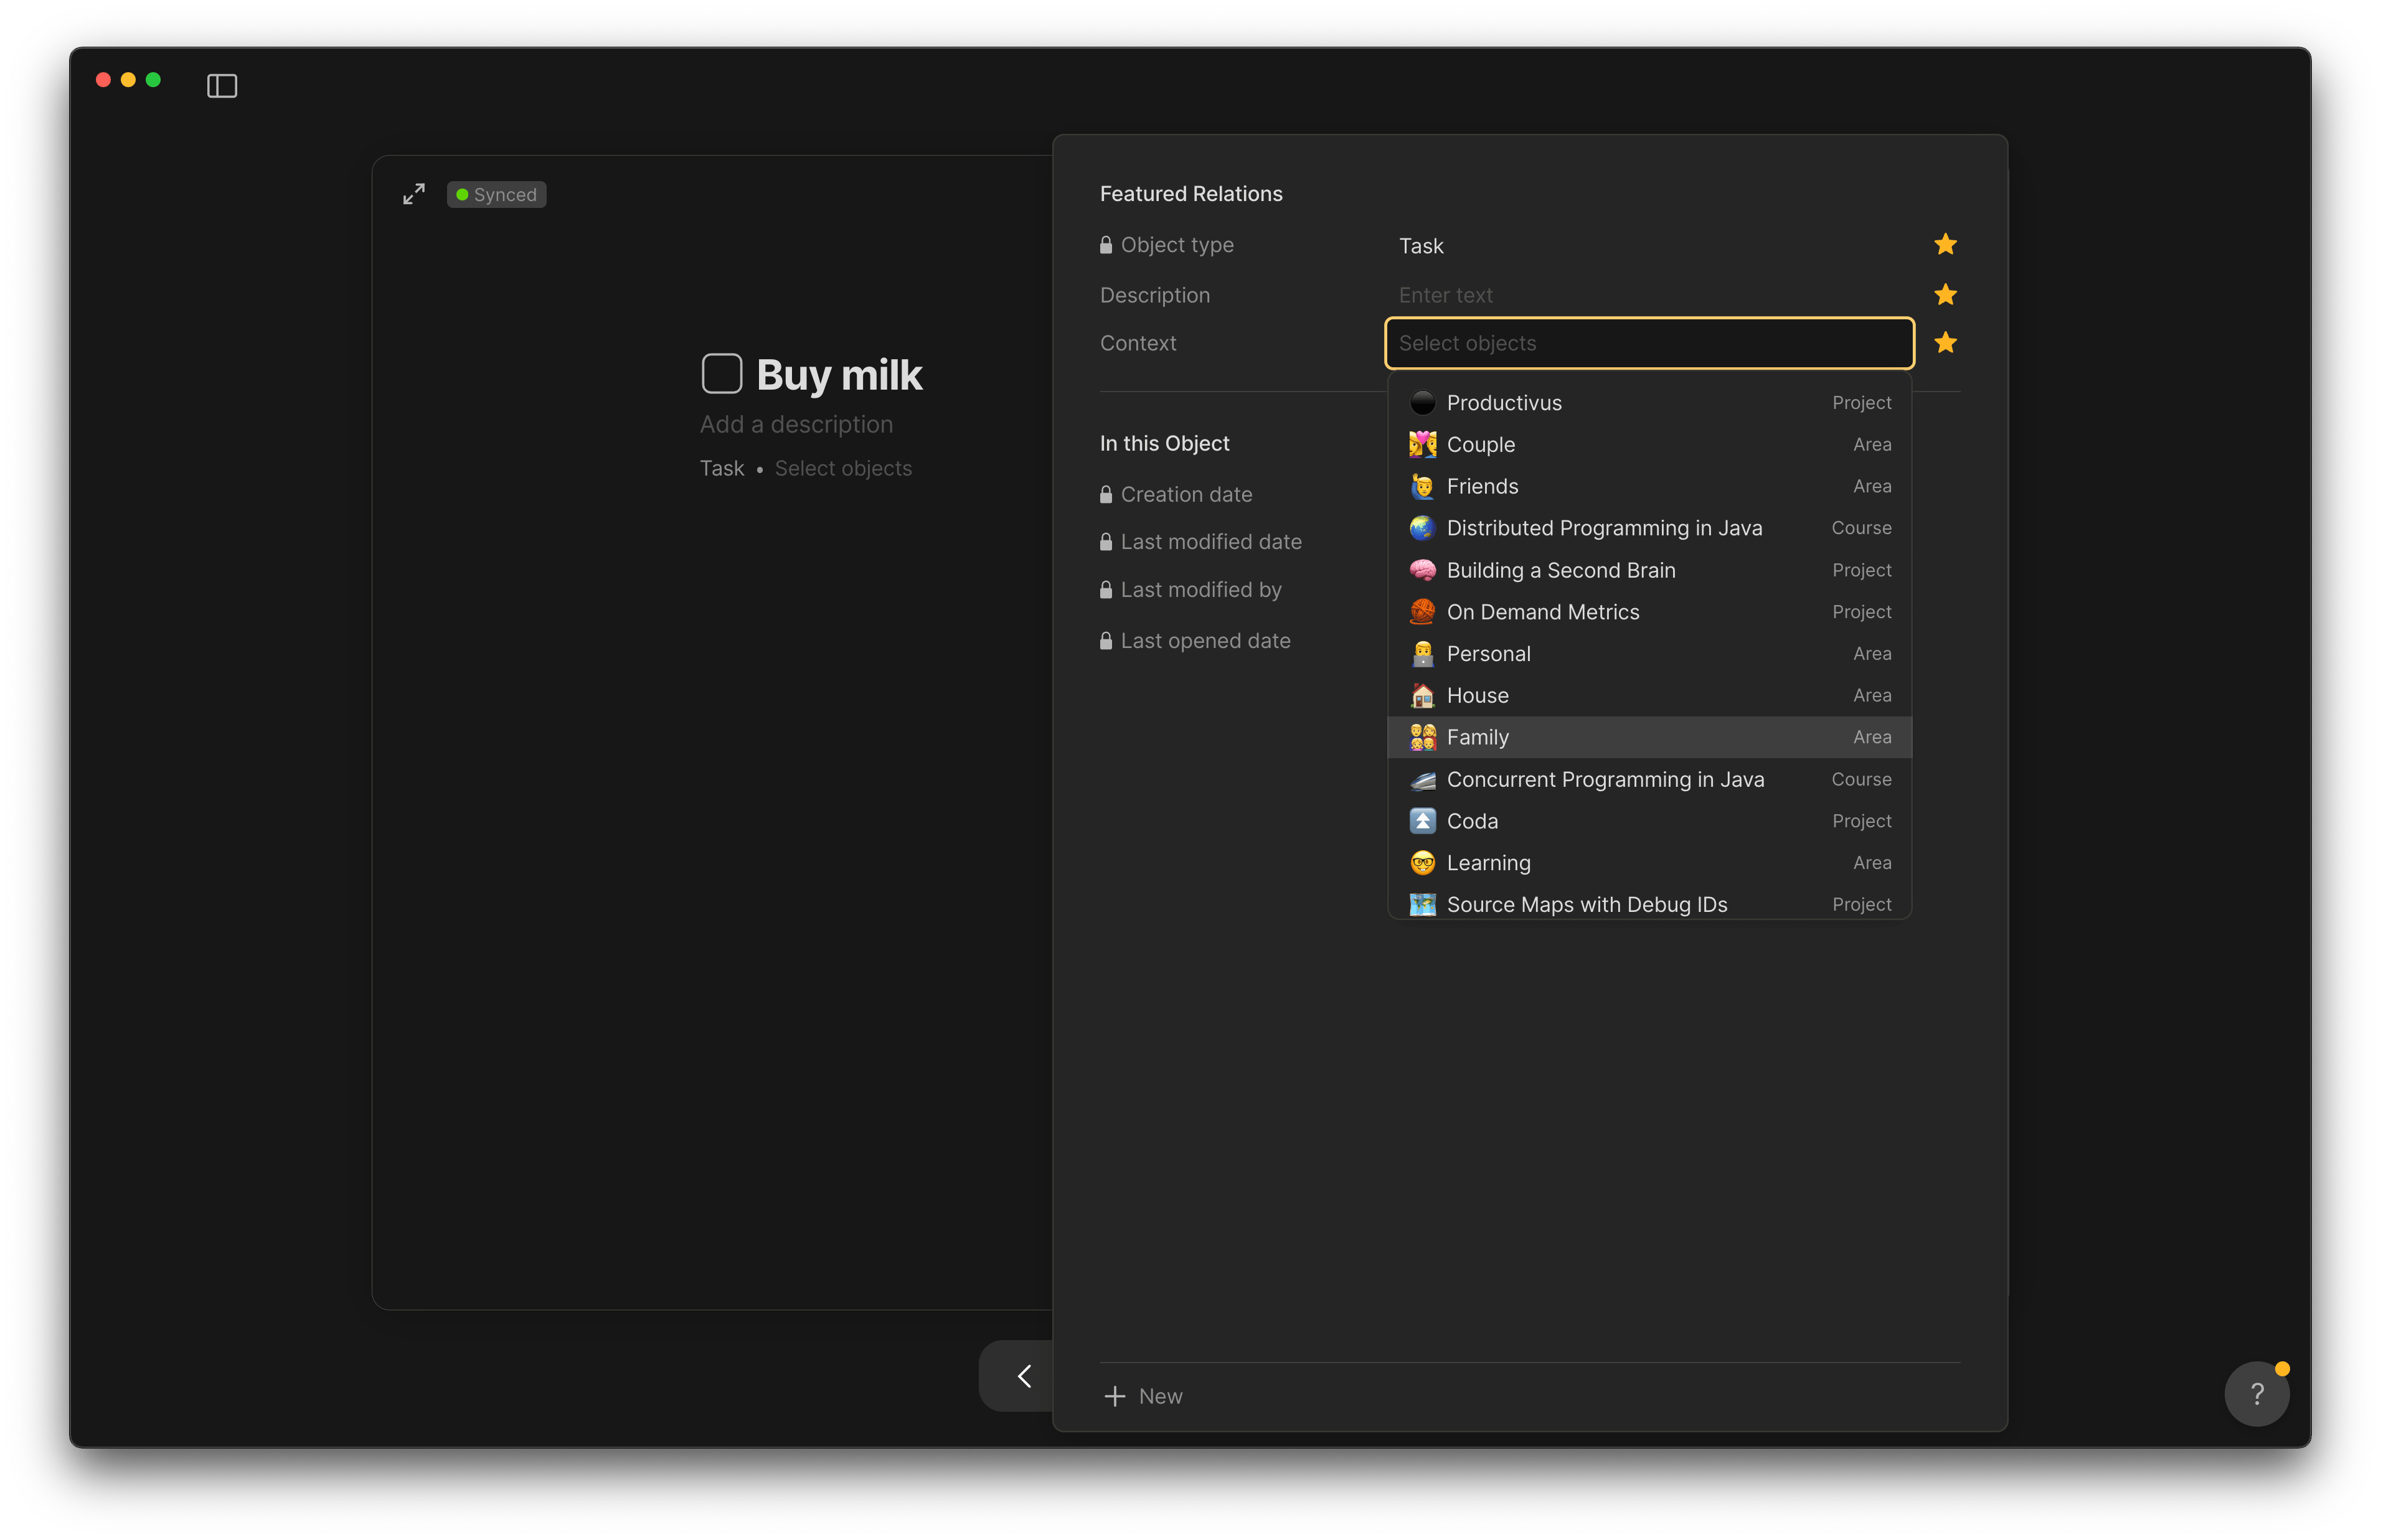Screen dimensions: 2381x1540
Task: Click the Task value of Object type
Action: click(1420, 246)
